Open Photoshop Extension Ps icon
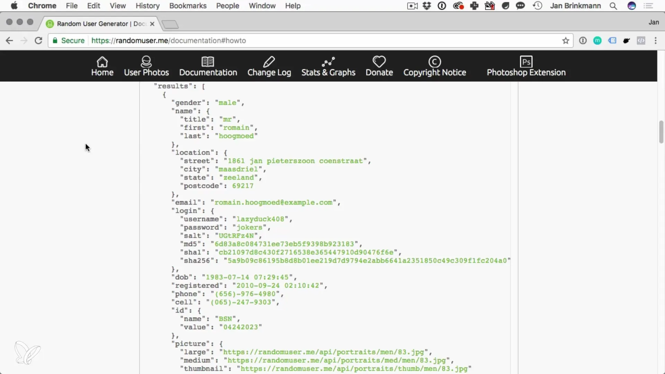 [x=526, y=62]
